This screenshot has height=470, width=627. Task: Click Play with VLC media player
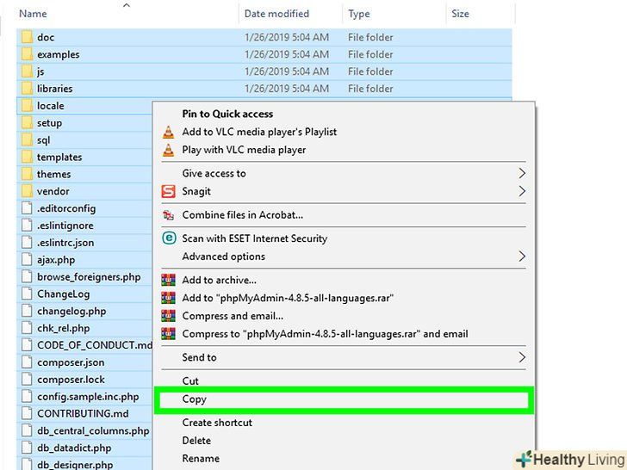point(244,150)
